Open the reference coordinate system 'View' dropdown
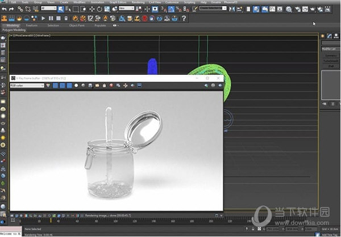This screenshot has height=237, width=341. [x=126, y=9]
